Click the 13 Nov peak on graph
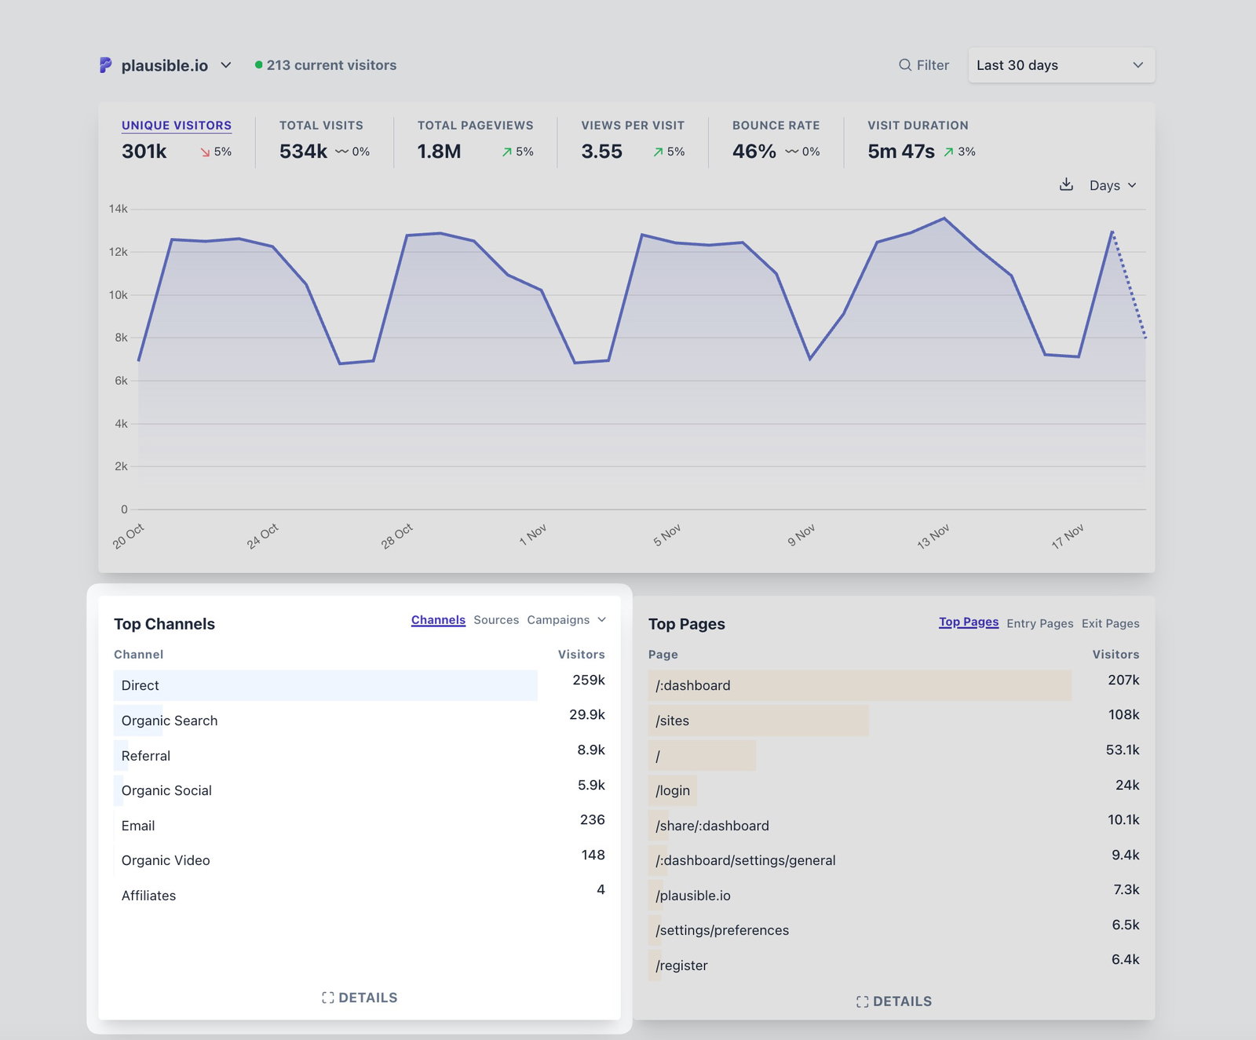The image size is (1256, 1040). click(x=944, y=218)
